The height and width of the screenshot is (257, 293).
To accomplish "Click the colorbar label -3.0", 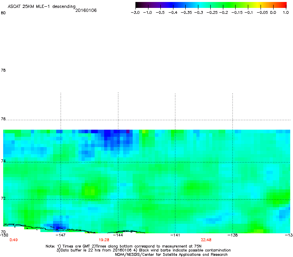I will 135,13.
